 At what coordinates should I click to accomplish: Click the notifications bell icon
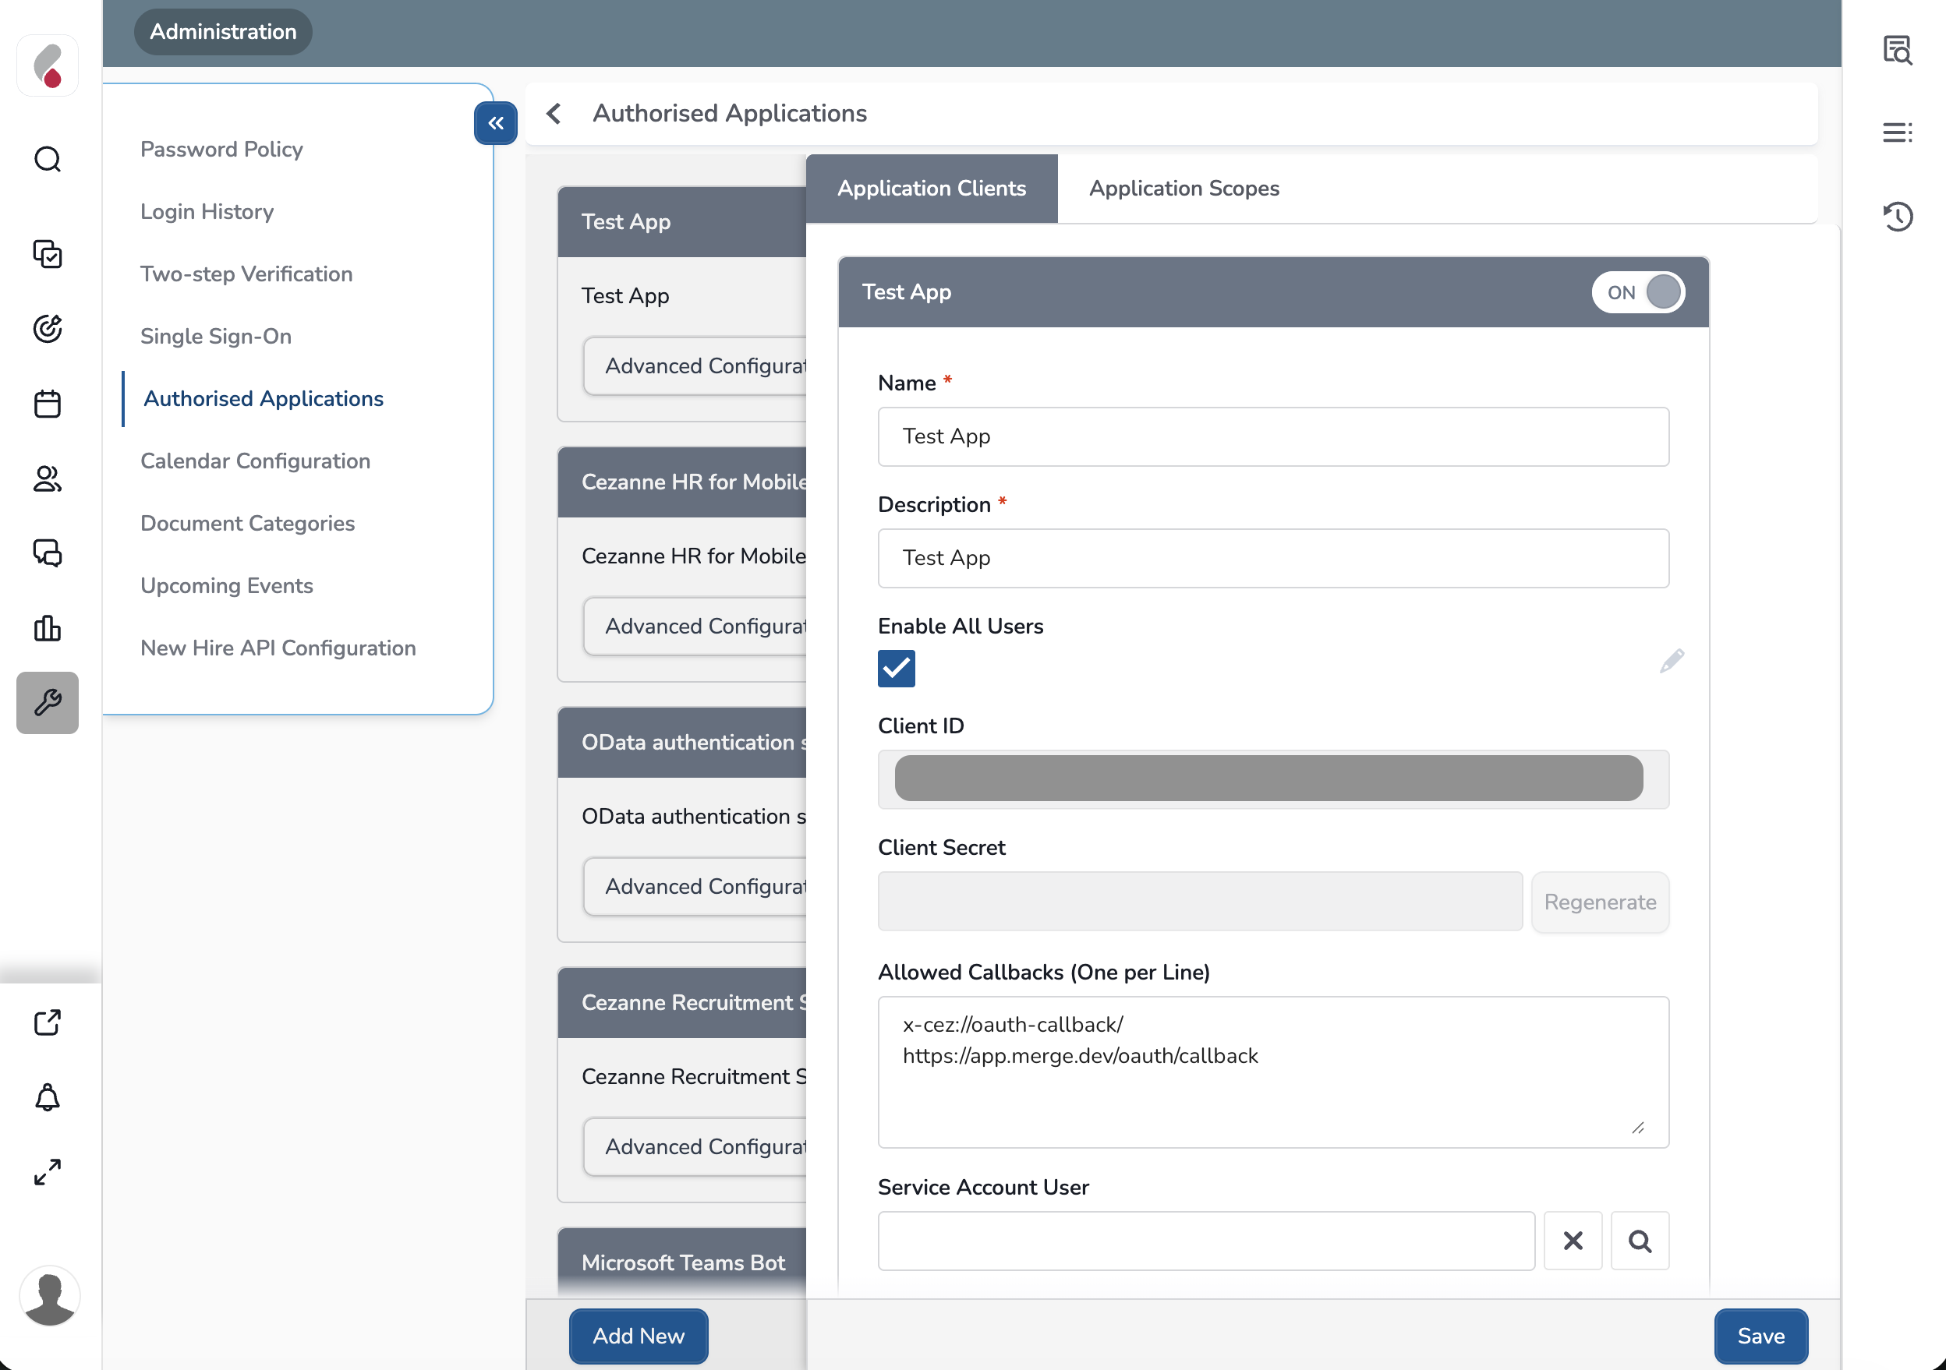(48, 1097)
